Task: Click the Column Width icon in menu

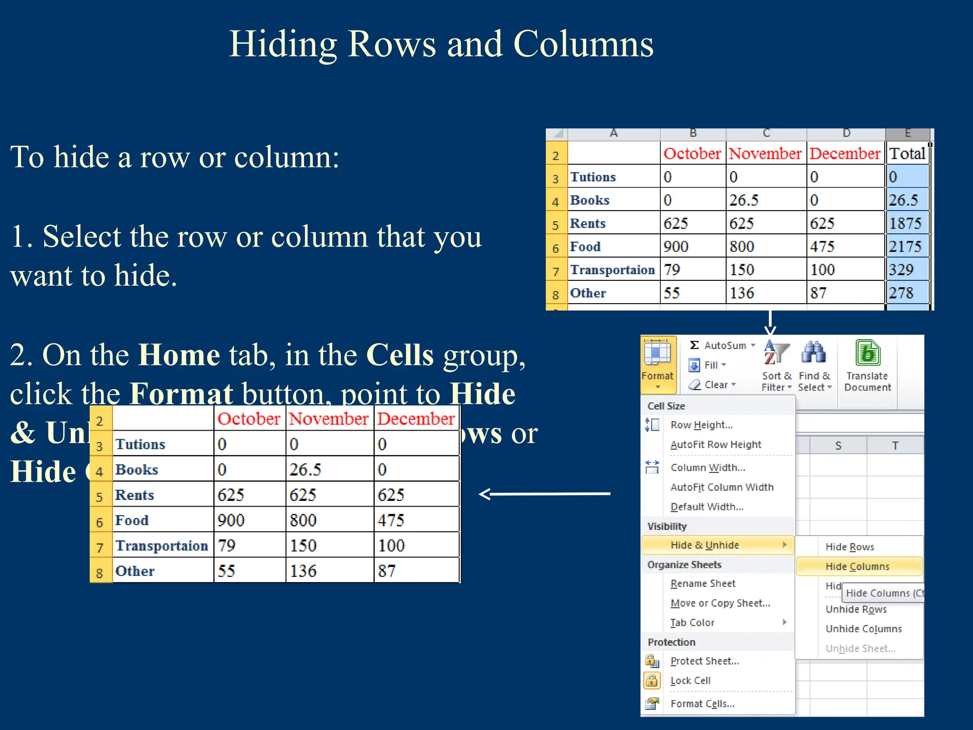Action: (x=652, y=467)
